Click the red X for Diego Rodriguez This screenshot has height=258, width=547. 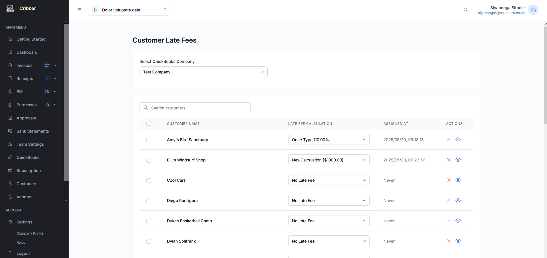coord(449,200)
